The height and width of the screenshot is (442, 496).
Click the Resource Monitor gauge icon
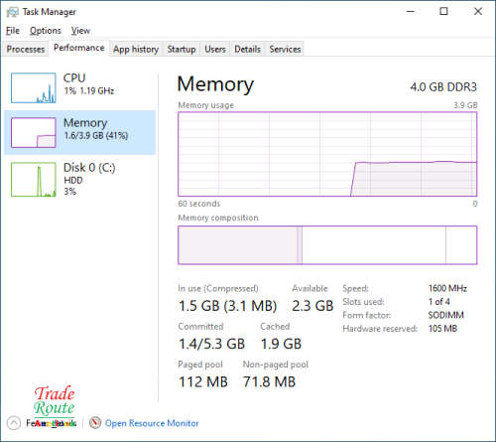click(x=95, y=422)
